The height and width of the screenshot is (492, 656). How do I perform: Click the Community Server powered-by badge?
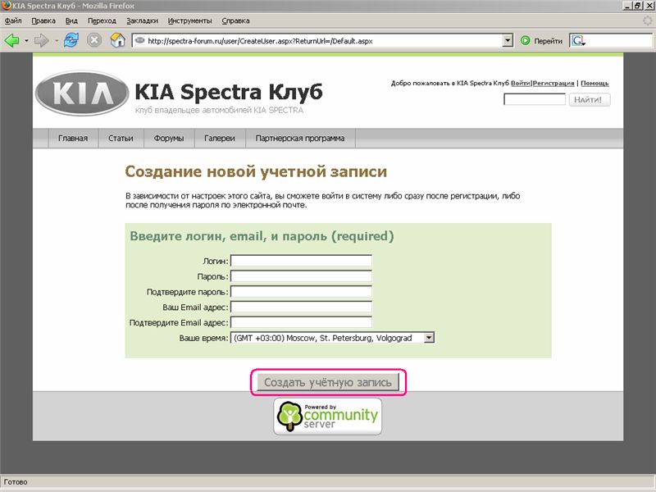coord(327,417)
